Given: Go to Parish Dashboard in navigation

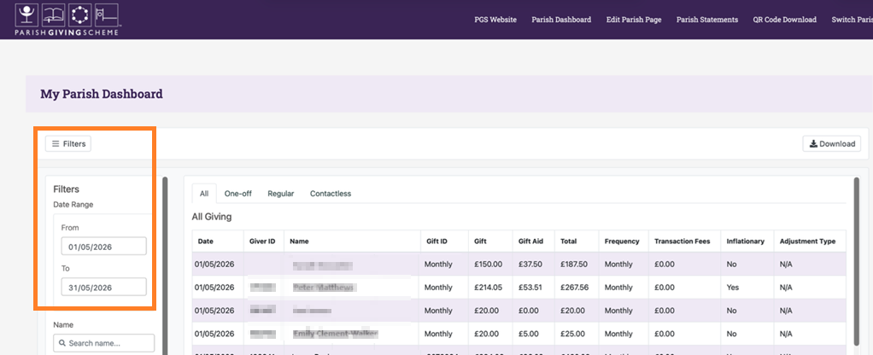Looking at the screenshot, I should (561, 20).
